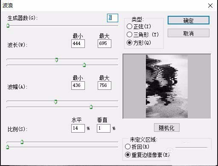Screen dimensions: 218x166
Task: Click the 比例 垂直 field showing 1
Action: 104,128
